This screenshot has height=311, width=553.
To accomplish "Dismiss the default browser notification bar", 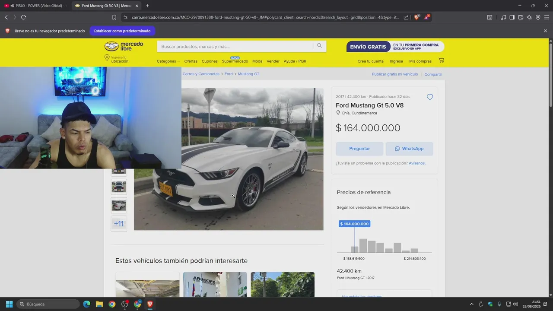I will [x=545, y=31].
